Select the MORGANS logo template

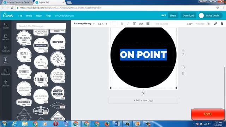(41, 32)
